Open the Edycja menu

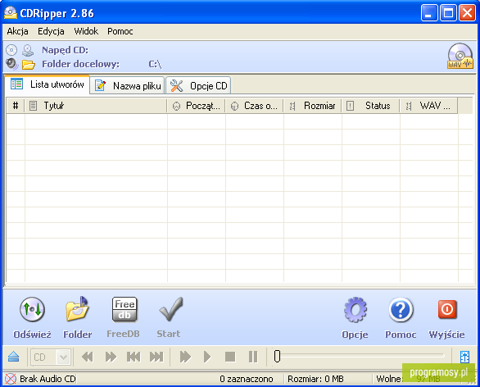(x=51, y=31)
